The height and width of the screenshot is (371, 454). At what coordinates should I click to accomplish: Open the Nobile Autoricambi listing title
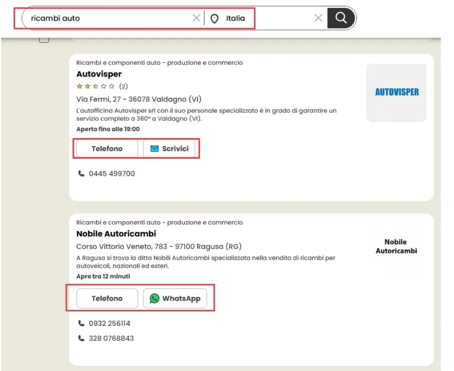click(116, 233)
